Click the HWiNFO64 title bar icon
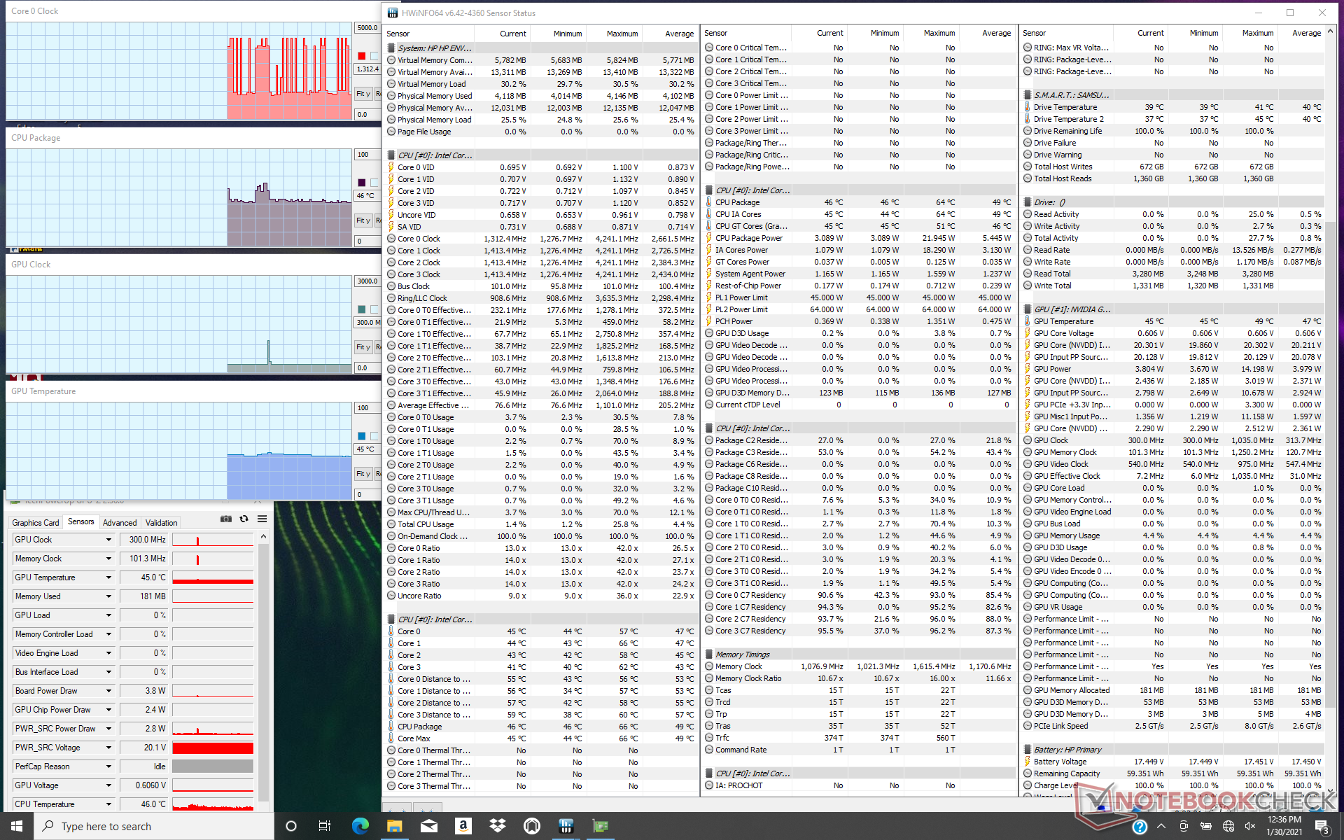Viewport: 1344px width, 840px height. [393, 13]
